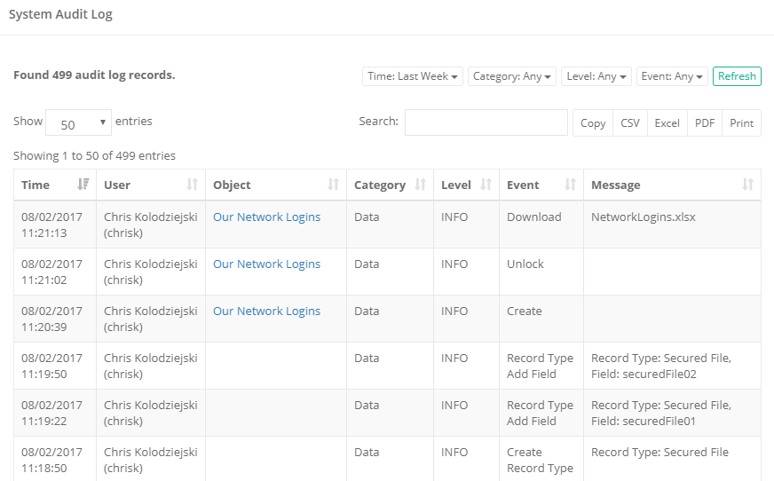Click into the Search input field
This screenshot has width=774, height=481.
pos(486,122)
